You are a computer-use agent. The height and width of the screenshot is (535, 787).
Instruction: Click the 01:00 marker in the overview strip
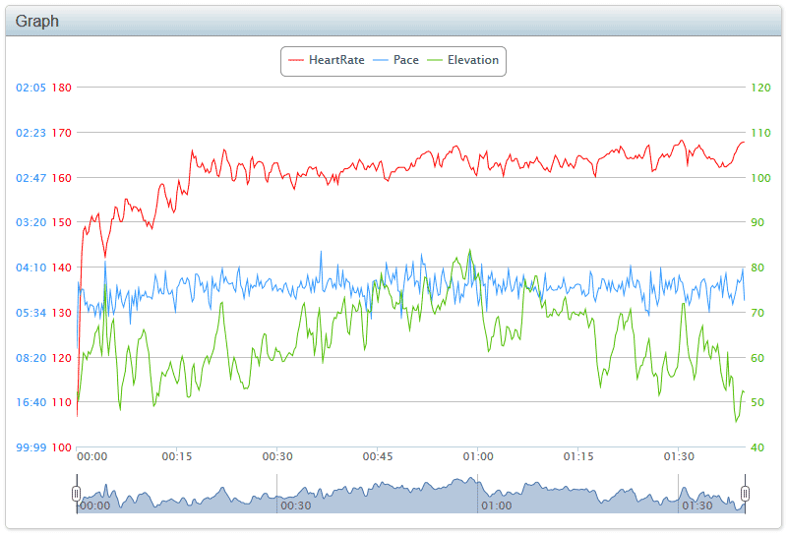[x=497, y=505]
